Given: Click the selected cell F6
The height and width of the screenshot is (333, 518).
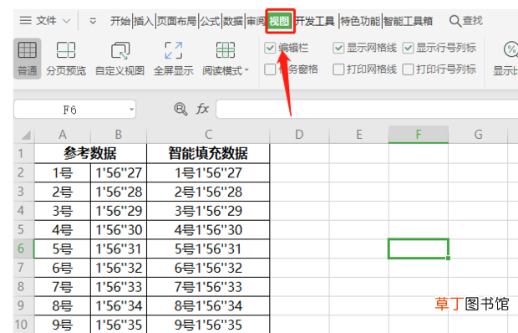Looking at the screenshot, I should (419, 248).
